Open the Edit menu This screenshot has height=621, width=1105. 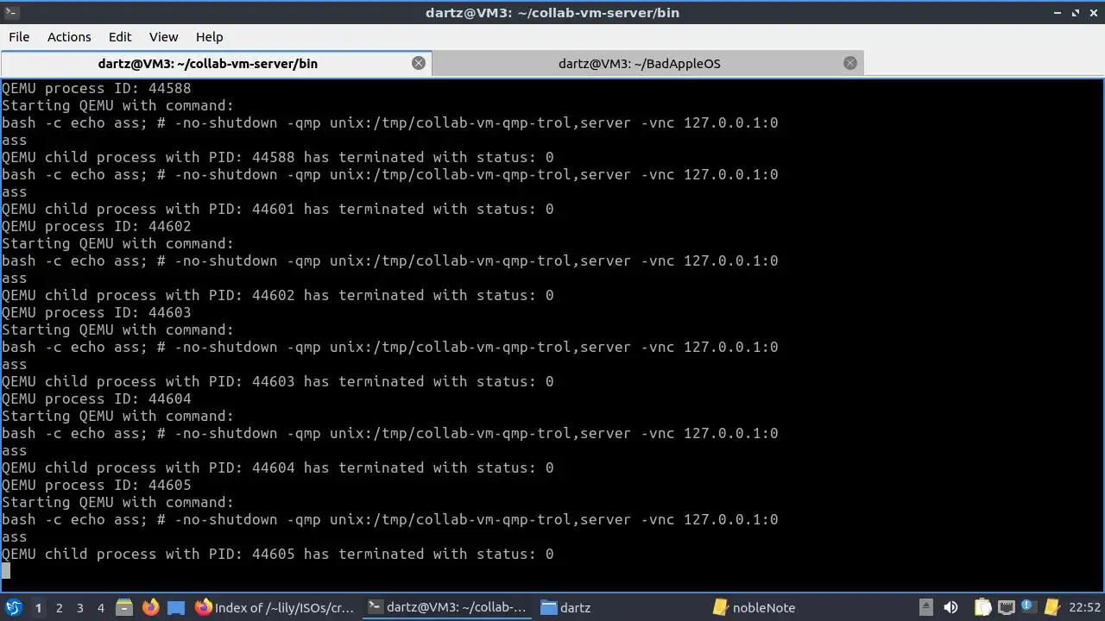point(120,37)
